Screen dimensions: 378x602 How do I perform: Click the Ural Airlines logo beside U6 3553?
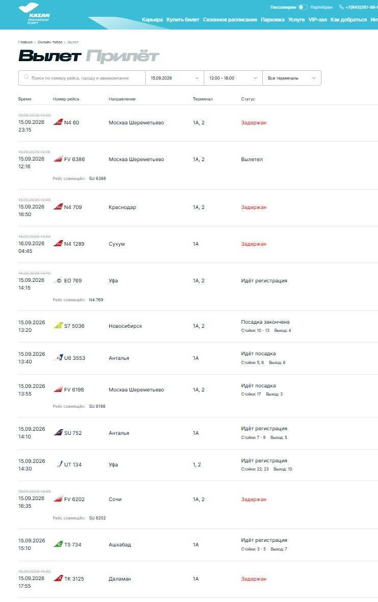pyautogui.click(x=58, y=357)
